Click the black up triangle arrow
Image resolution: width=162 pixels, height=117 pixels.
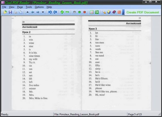click(28, 12)
